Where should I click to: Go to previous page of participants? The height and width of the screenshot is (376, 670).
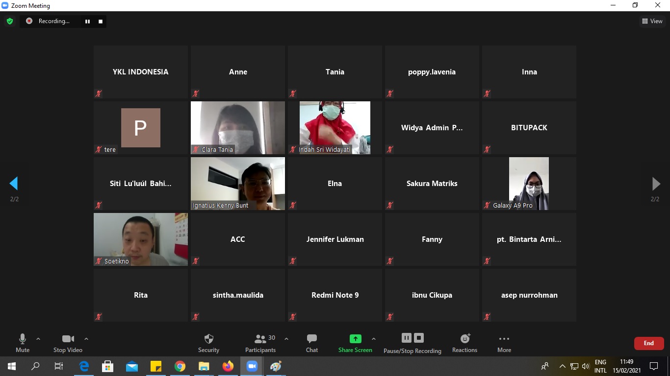pos(14,184)
